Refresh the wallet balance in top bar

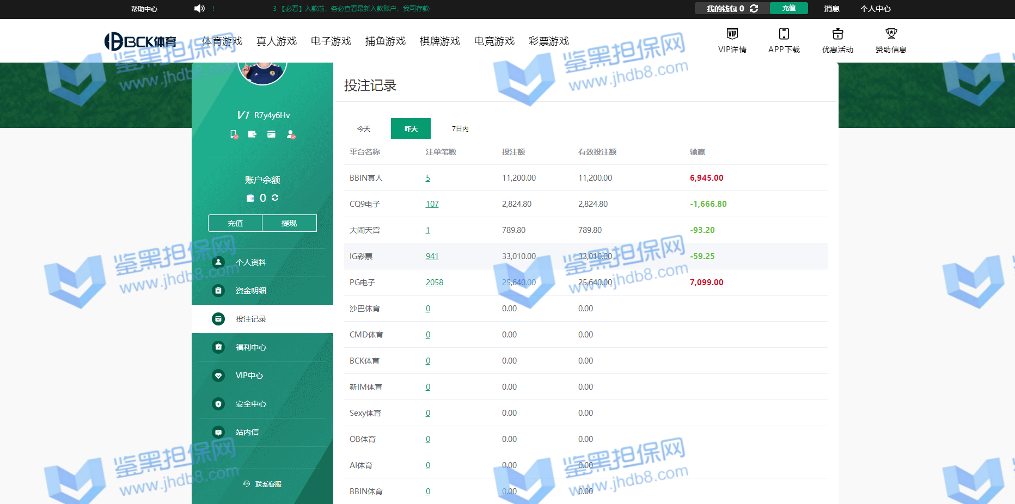point(754,8)
